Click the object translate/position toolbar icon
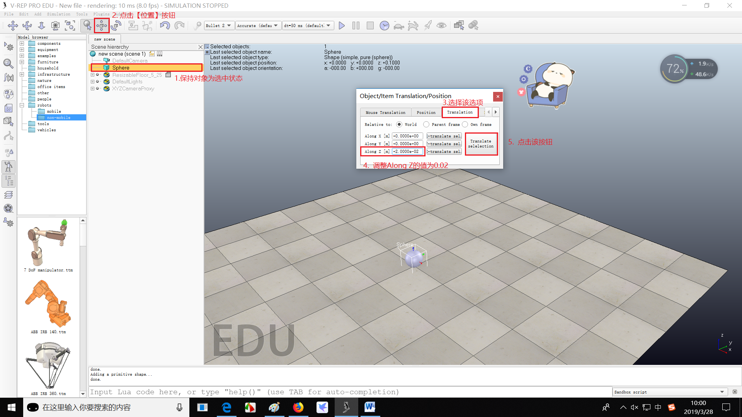The height and width of the screenshot is (417, 742). [102, 25]
